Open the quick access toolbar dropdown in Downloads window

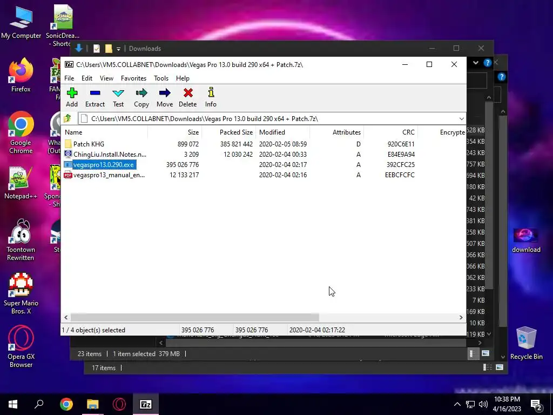point(118,49)
